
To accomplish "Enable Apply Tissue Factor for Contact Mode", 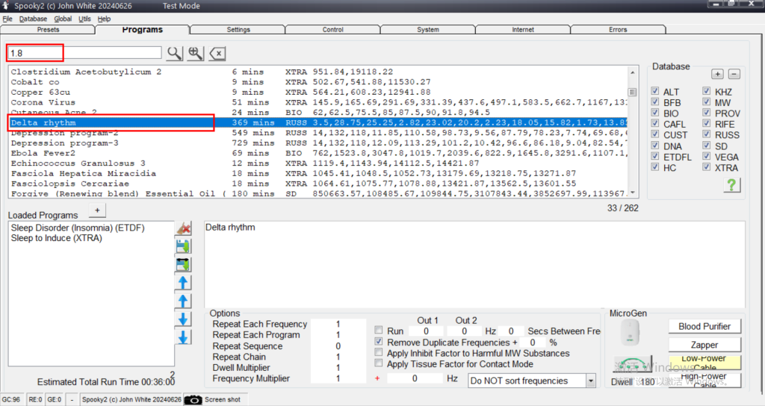I will click(380, 364).
